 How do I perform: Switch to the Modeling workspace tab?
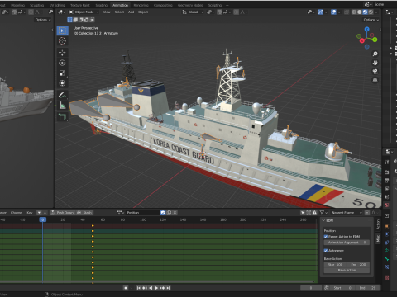point(17,5)
